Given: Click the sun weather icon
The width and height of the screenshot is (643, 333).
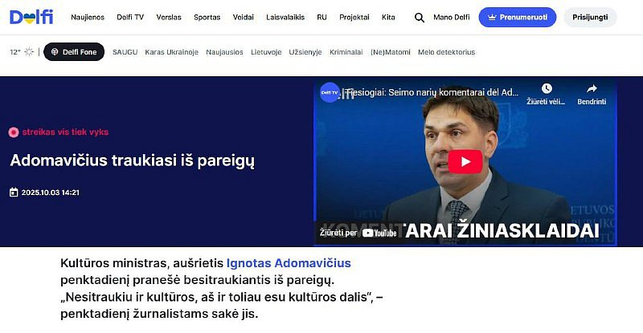Looking at the screenshot, I should 29,52.
